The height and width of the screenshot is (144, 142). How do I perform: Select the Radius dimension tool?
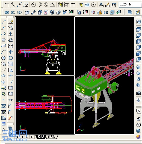pos(34,5)
